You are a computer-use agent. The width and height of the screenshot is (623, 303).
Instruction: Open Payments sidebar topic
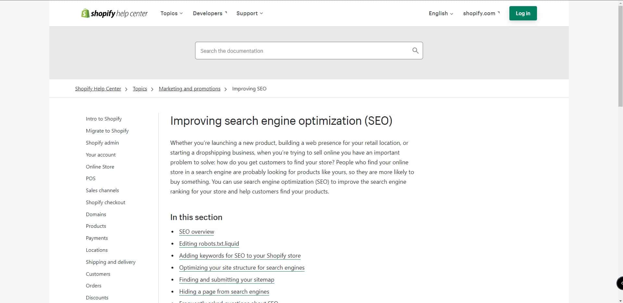pyautogui.click(x=97, y=238)
